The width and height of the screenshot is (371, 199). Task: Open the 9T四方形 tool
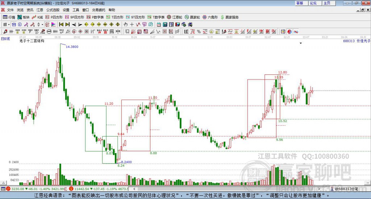[x=136, y=17]
